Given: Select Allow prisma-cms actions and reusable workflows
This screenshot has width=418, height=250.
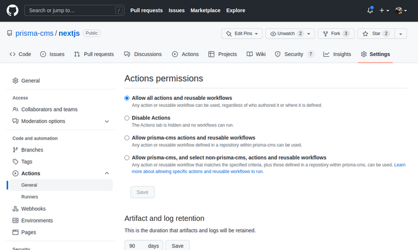Looking at the screenshot, I should point(127,138).
